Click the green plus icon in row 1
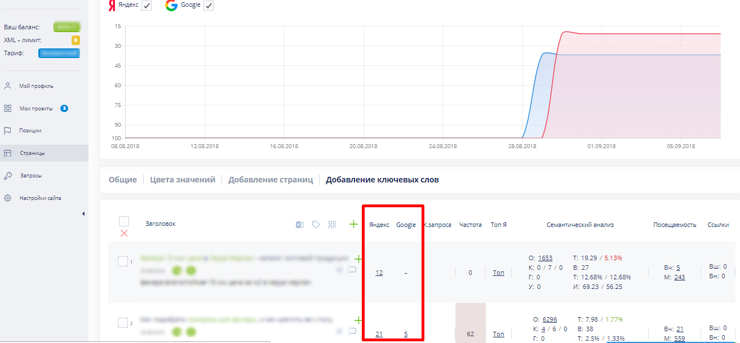The height and width of the screenshot is (343, 740). 358,259
